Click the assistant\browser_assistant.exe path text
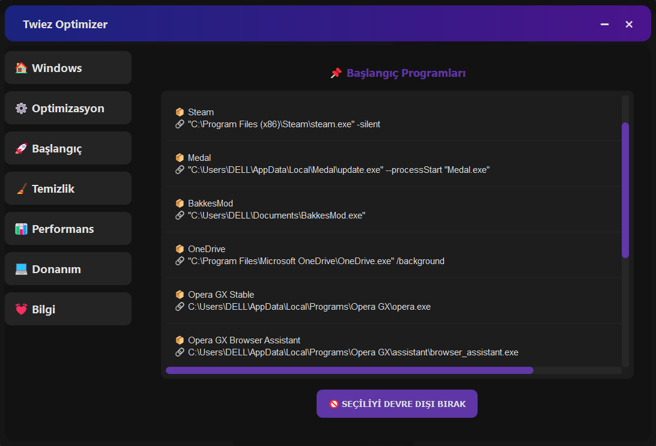 click(x=353, y=352)
